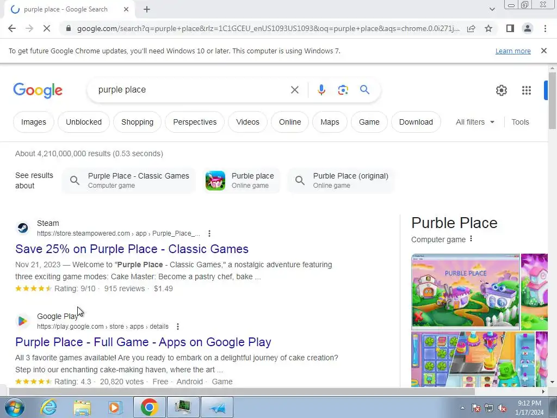Viewport: 557px width, 418px height.
Task: Click the network tray icon
Action: [x=489, y=408]
